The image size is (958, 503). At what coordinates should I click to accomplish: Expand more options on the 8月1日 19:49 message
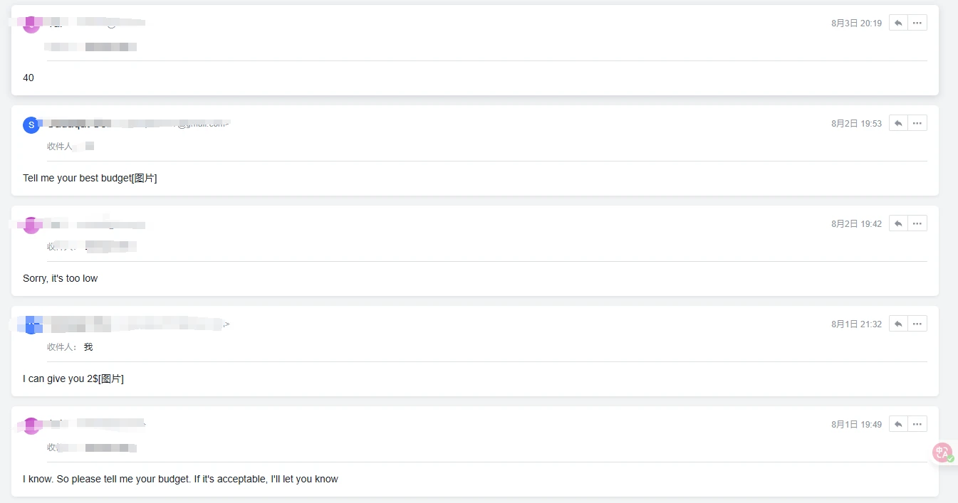click(x=917, y=424)
